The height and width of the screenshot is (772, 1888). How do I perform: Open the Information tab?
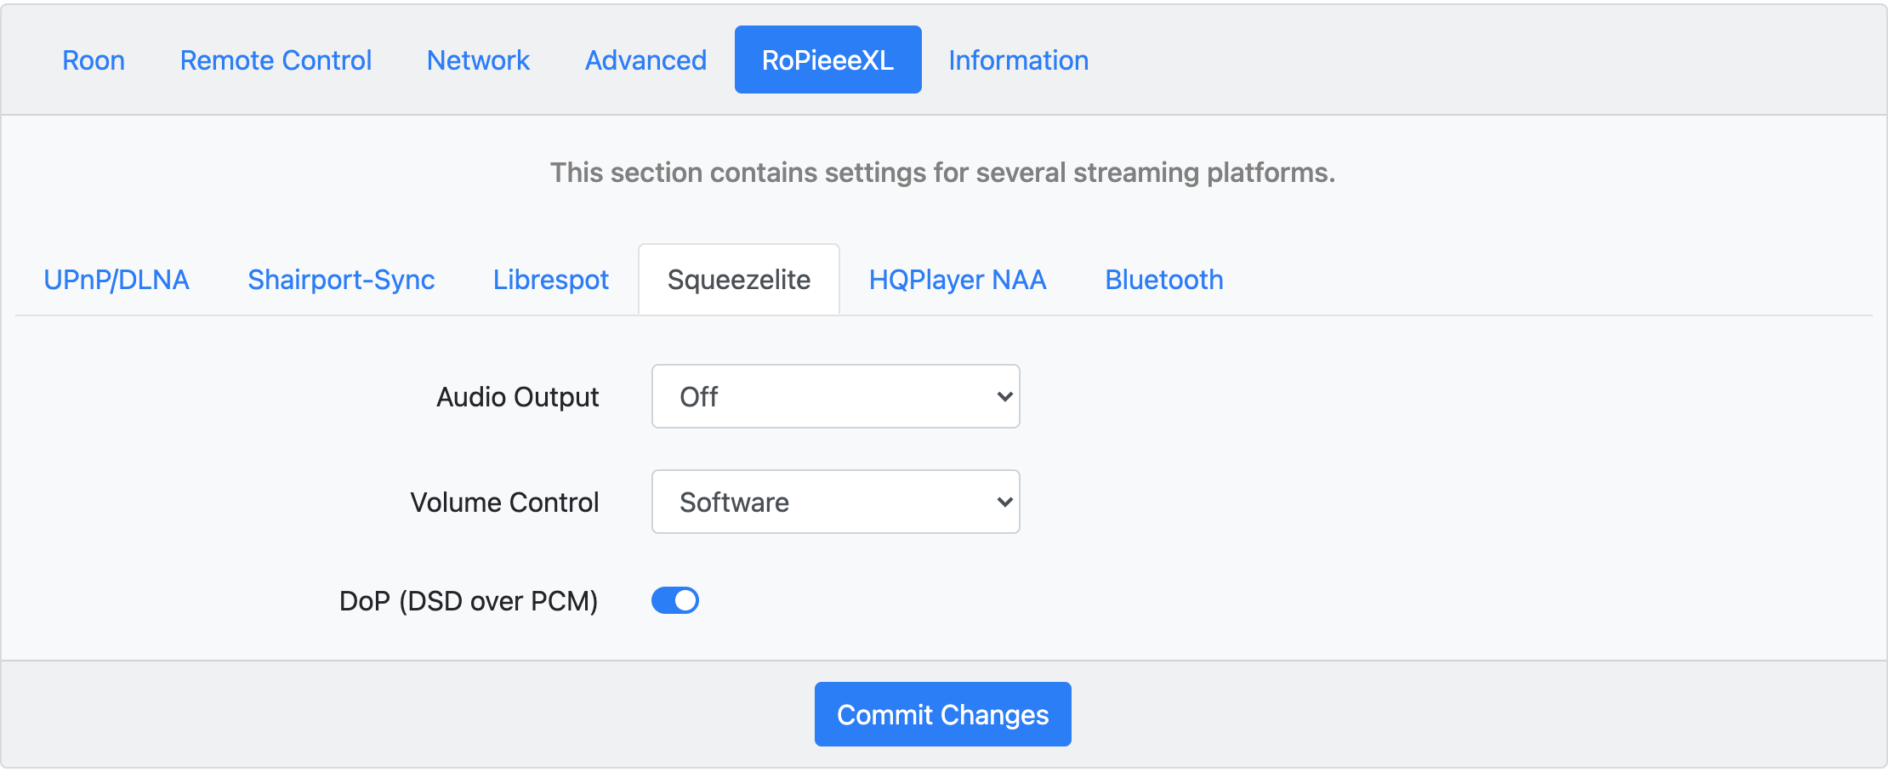point(1018,60)
